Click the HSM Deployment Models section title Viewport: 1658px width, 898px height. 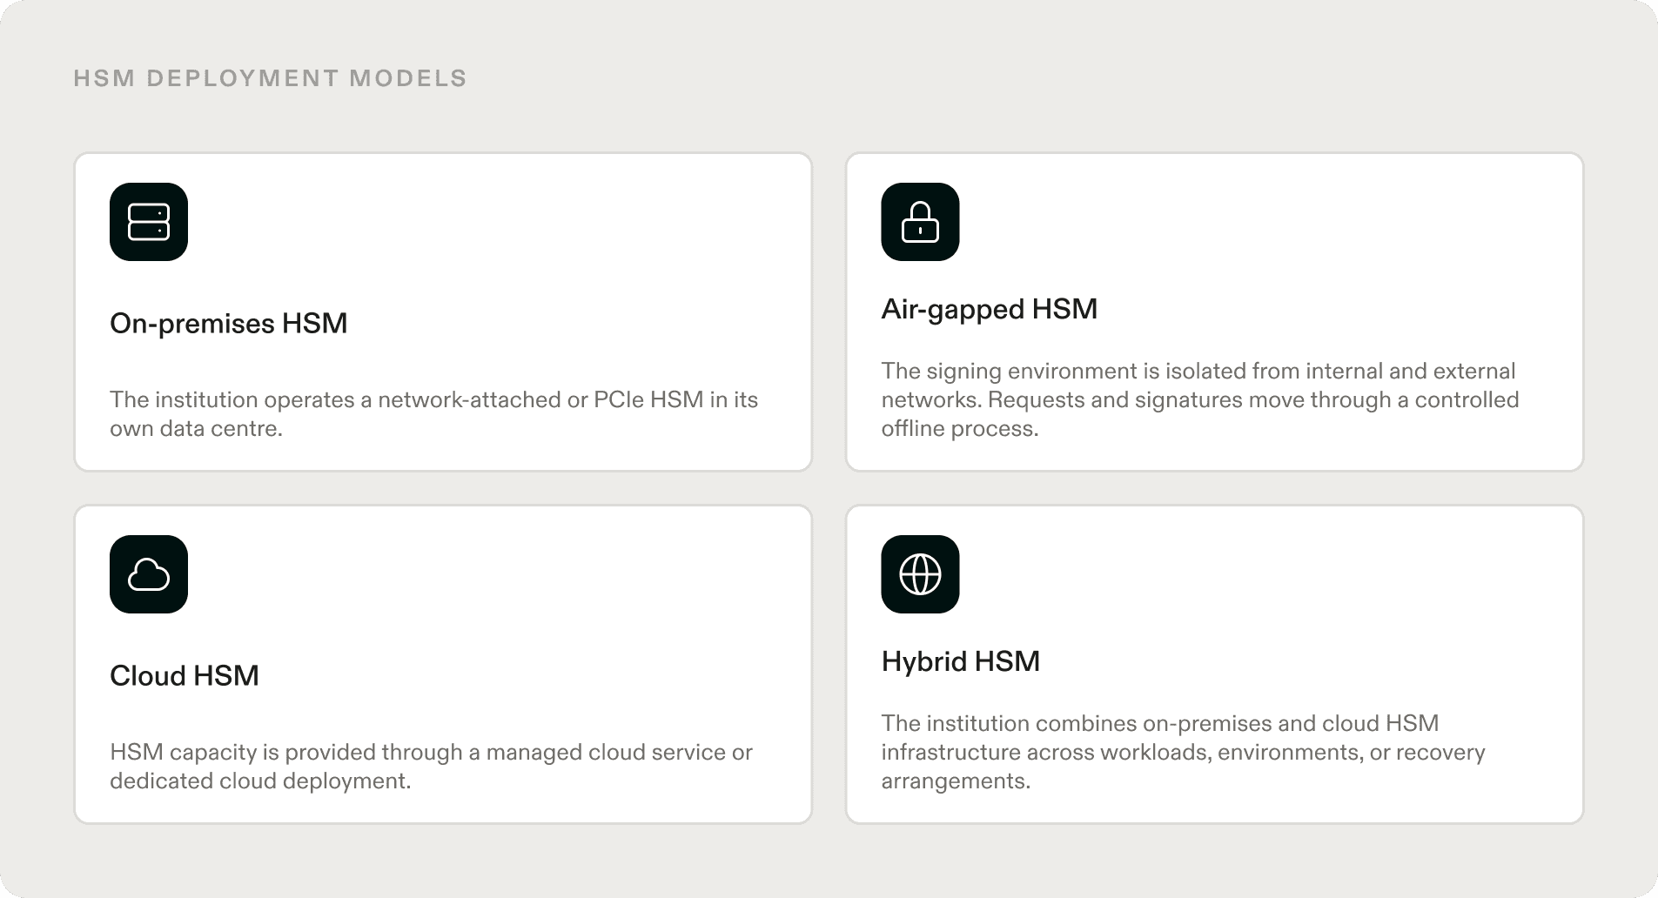click(x=270, y=78)
